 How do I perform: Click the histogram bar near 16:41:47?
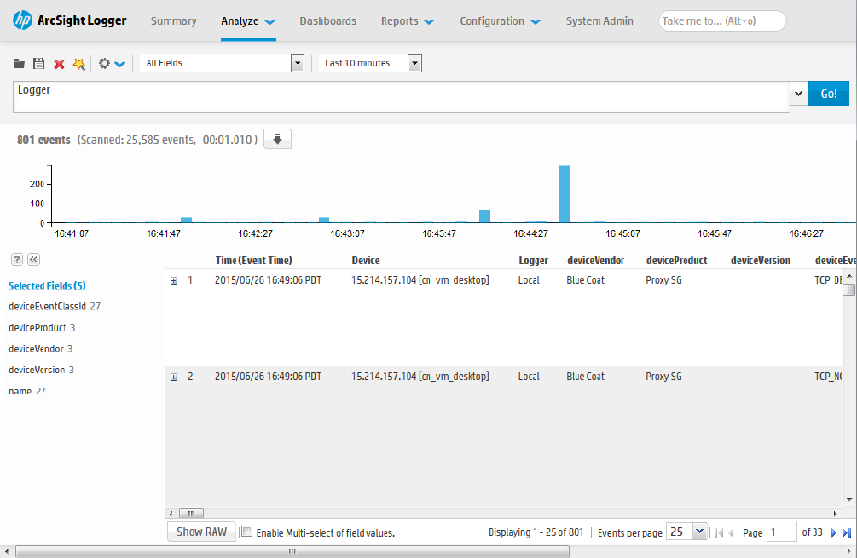click(187, 220)
